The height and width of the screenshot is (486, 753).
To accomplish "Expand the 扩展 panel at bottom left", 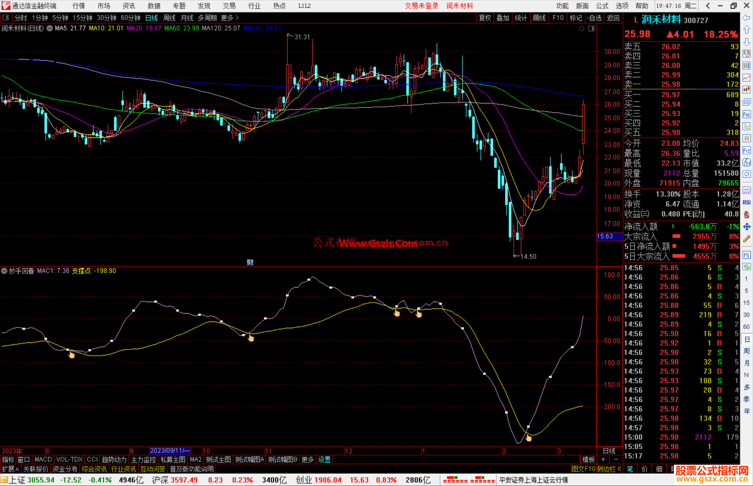I will coord(10,469).
